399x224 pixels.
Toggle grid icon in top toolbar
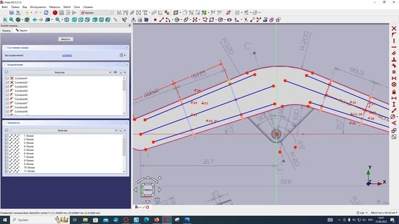coord(237,12)
